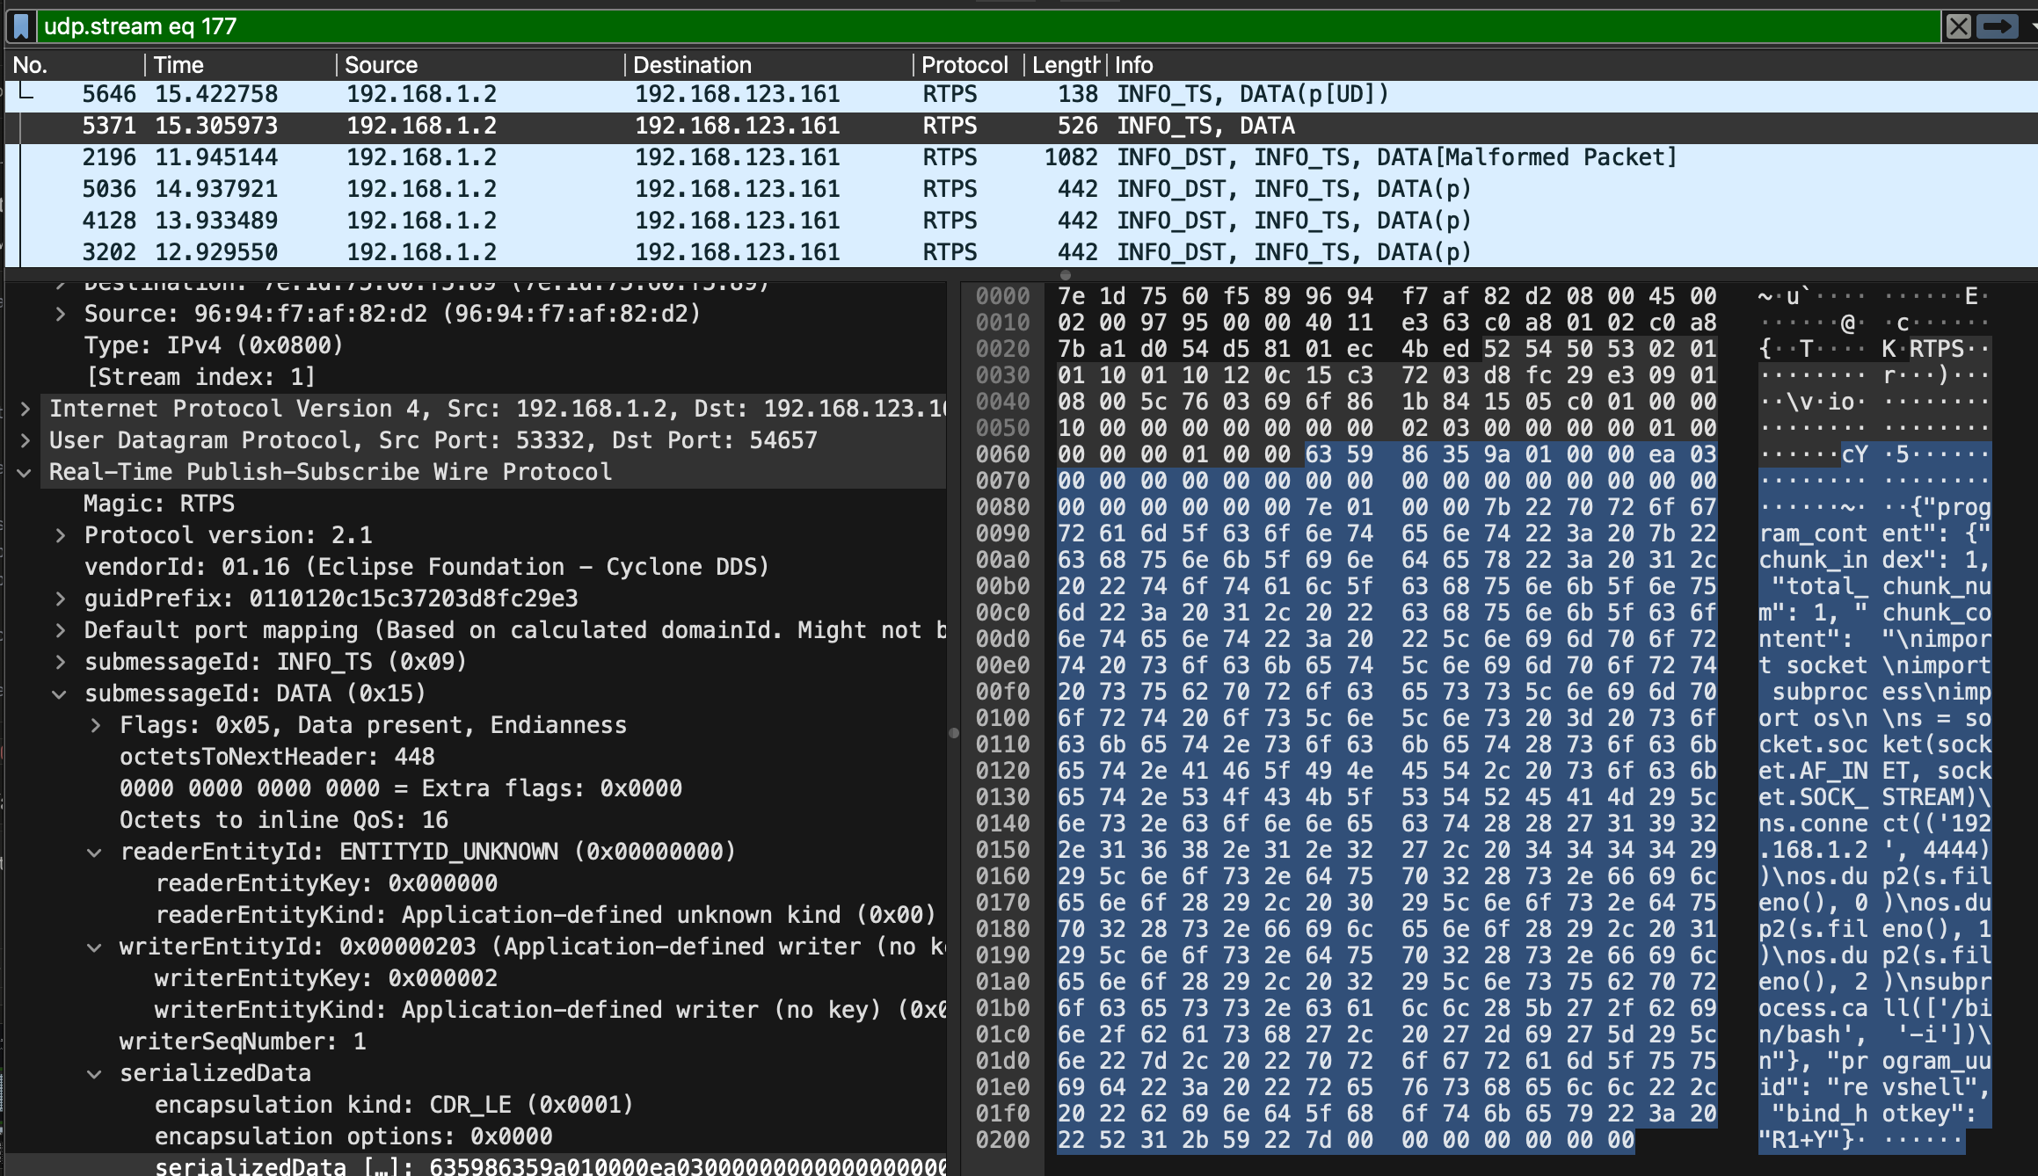Screen dimensions: 2038x1176
Task: Open the recent filters dropdown arrow
Action: point(2033,26)
